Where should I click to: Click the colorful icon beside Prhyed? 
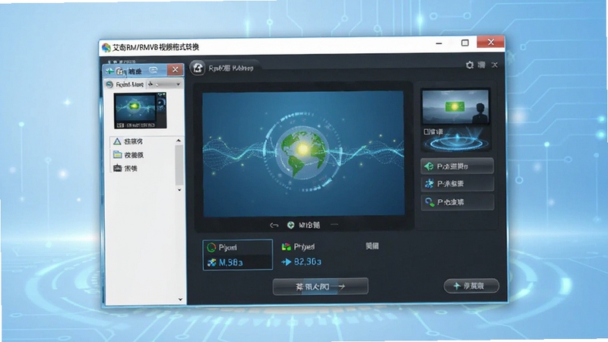[287, 246]
